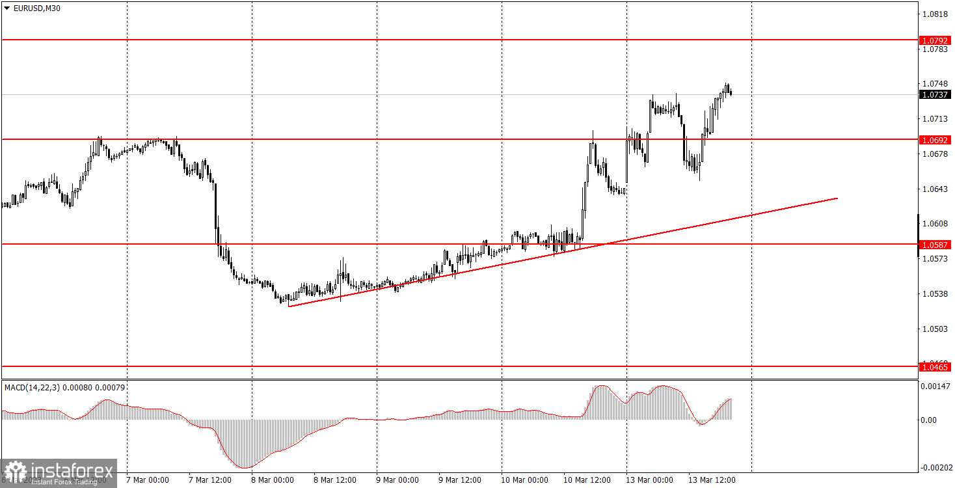Select the red horizontal line at 1.0465
The image size is (955, 488).
click(459, 366)
